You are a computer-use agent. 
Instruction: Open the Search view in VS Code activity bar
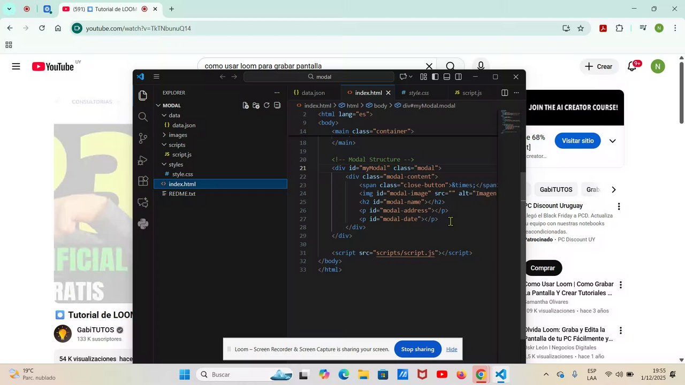pyautogui.click(x=143, y=117)
